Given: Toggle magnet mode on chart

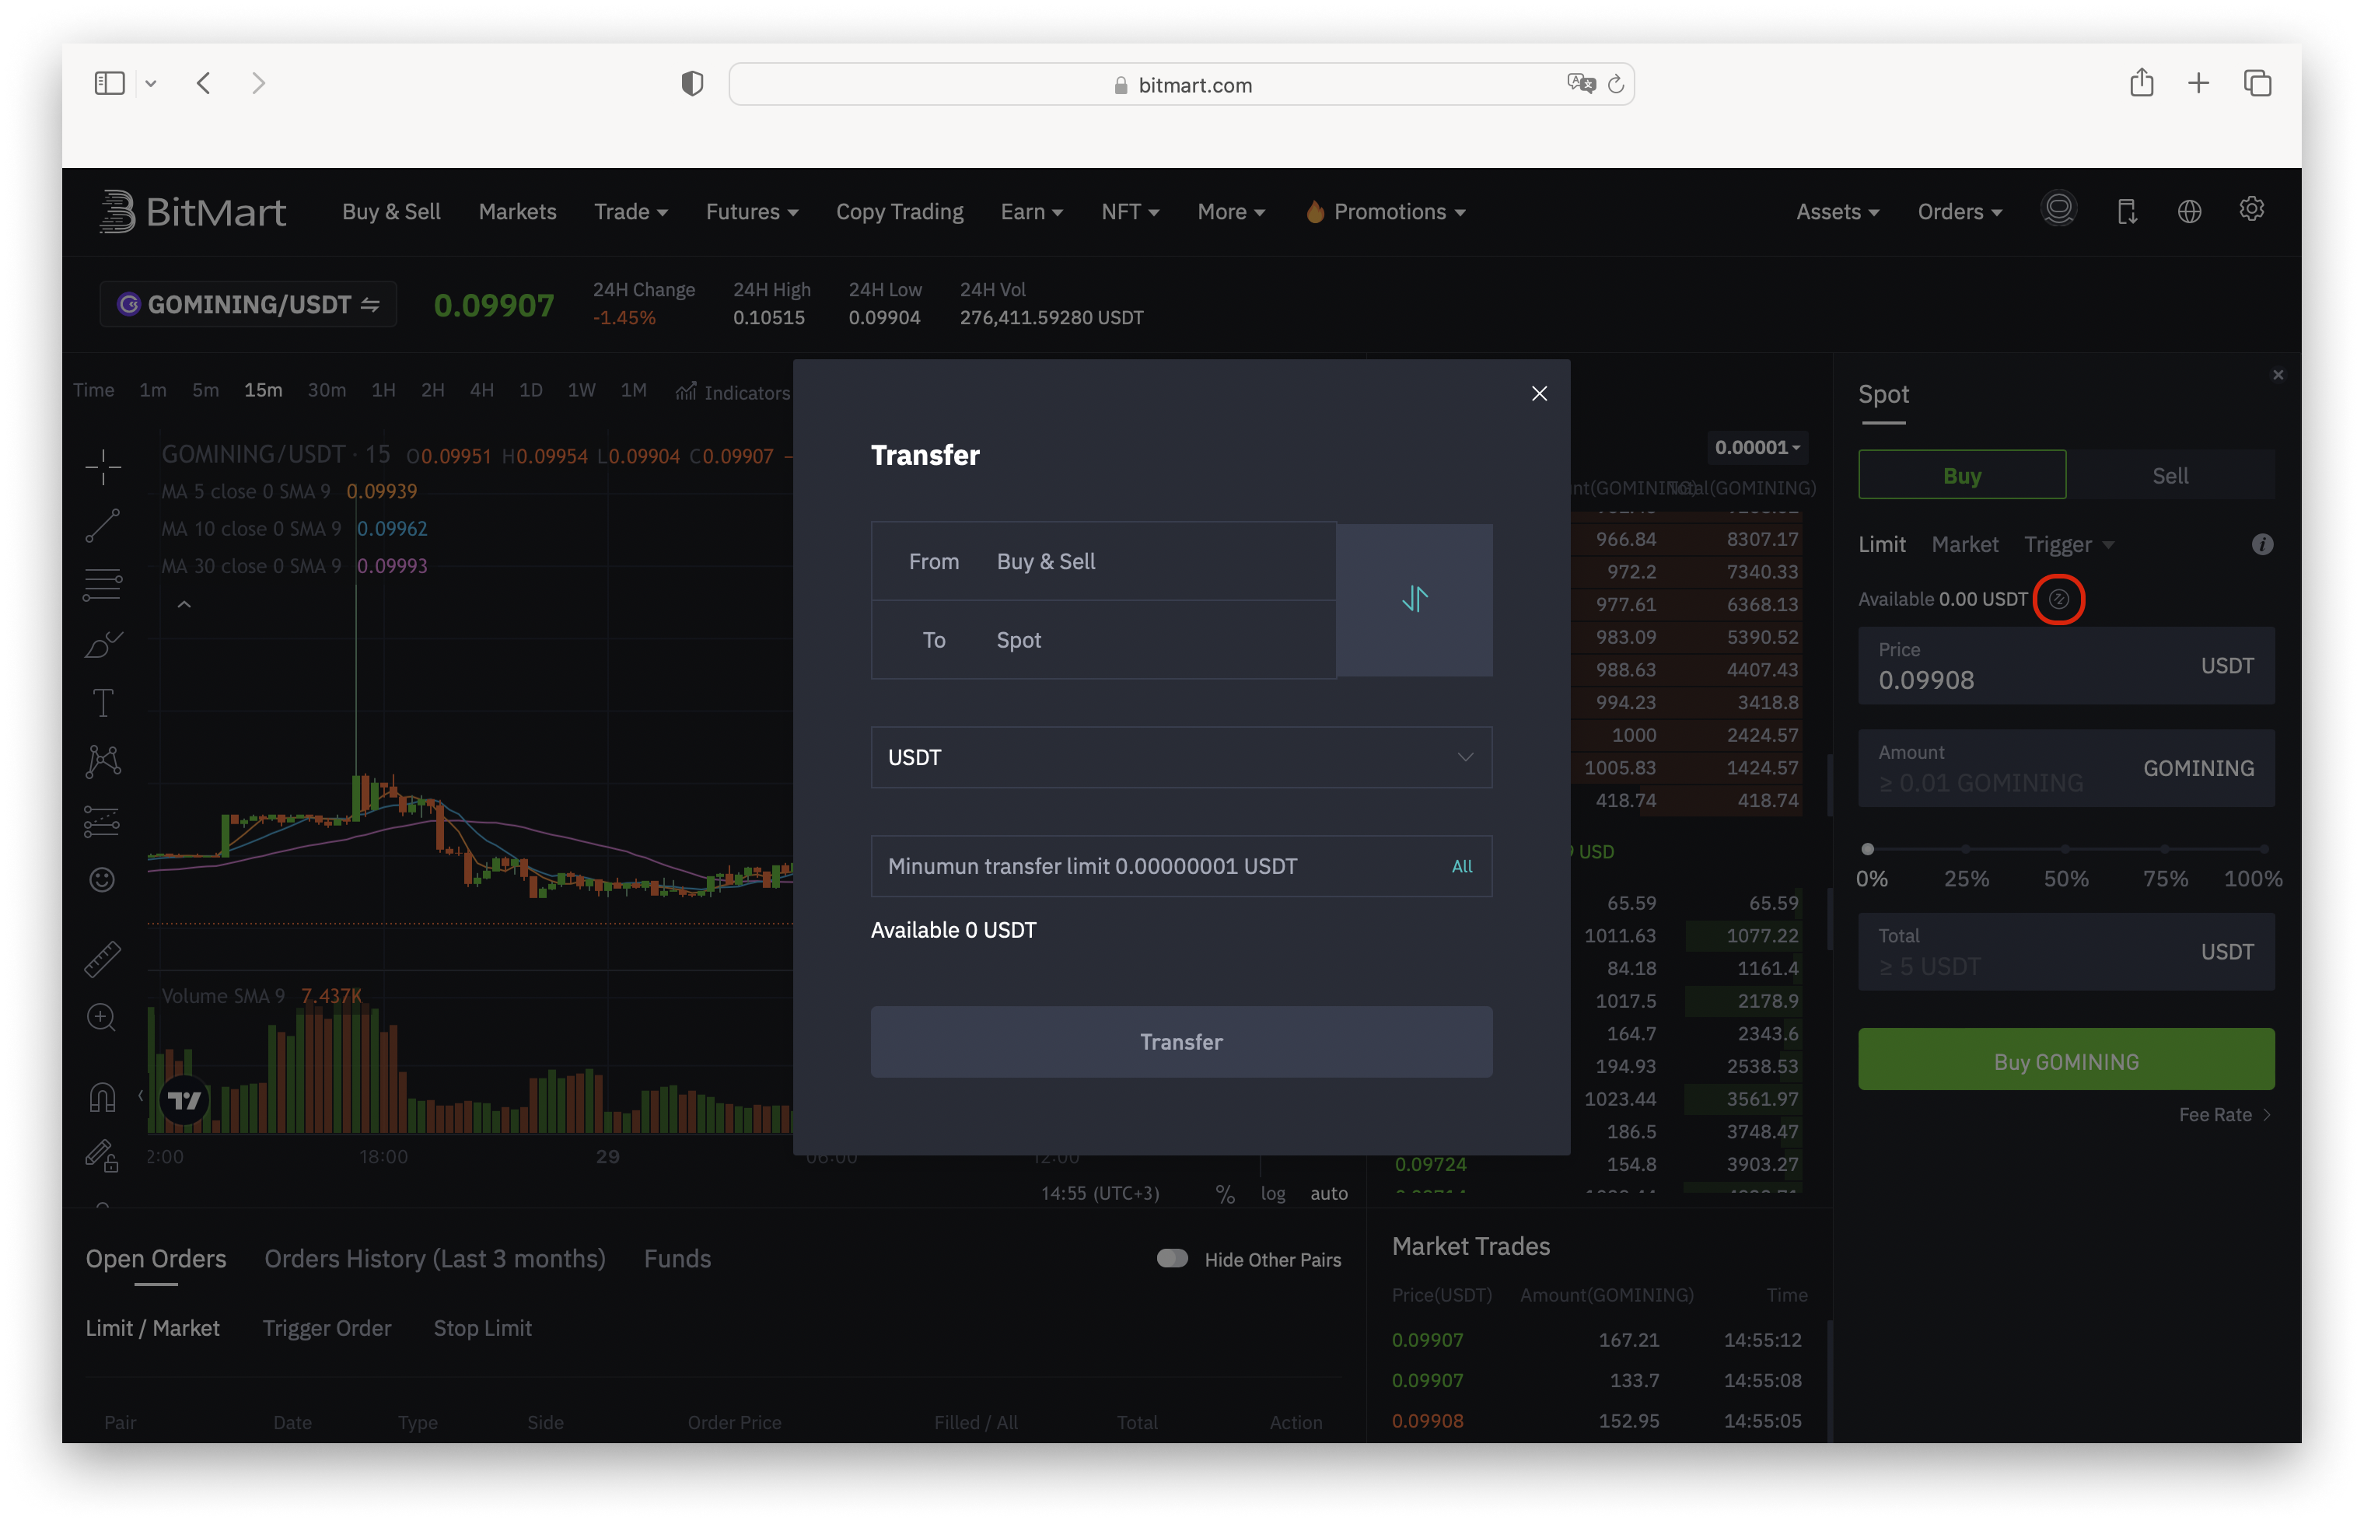Looking at the screenshot, I should click(103, 1096).
